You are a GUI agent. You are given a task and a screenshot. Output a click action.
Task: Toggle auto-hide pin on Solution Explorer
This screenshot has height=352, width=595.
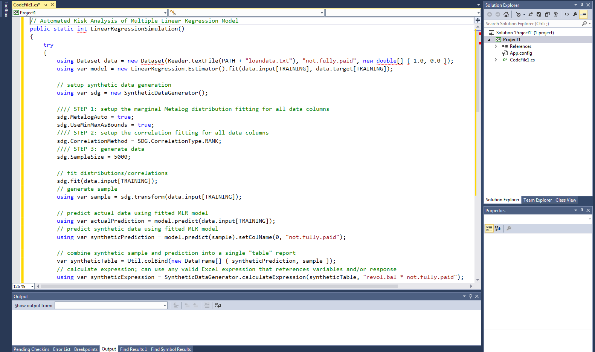pyautogui.click(x=582, y=5)
